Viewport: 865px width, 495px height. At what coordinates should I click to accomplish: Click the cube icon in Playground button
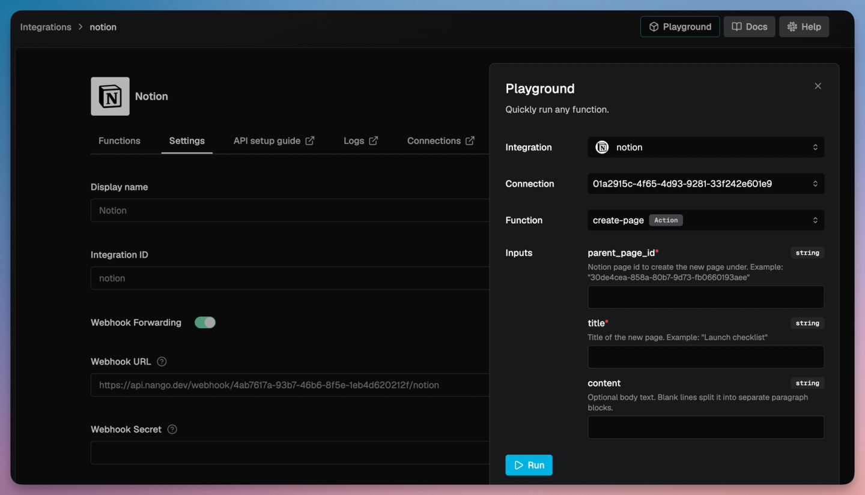coord(654,27)
